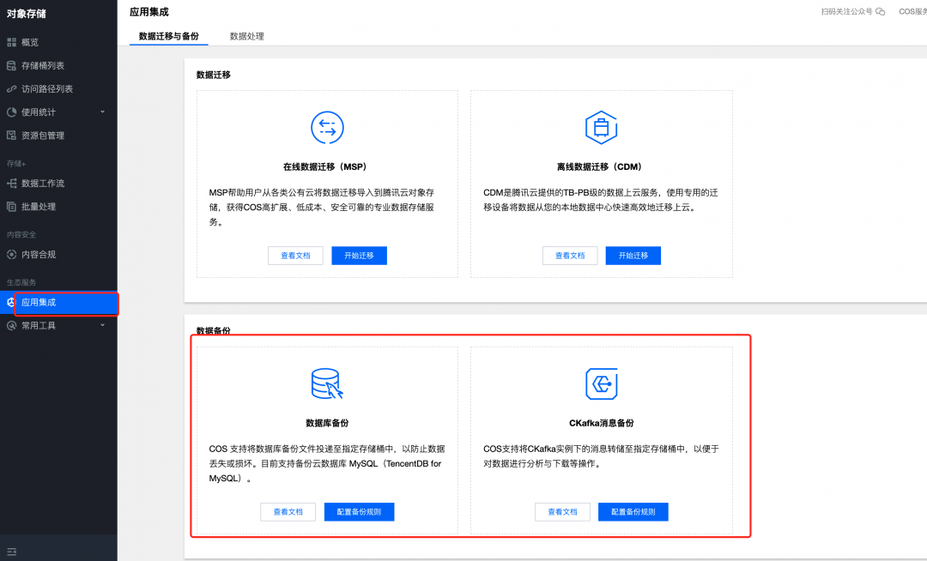The width and height of the screenshot is (927, 561).
Task: Click 配置备份规则 under 数据库备份
Action: pos(359,512)
